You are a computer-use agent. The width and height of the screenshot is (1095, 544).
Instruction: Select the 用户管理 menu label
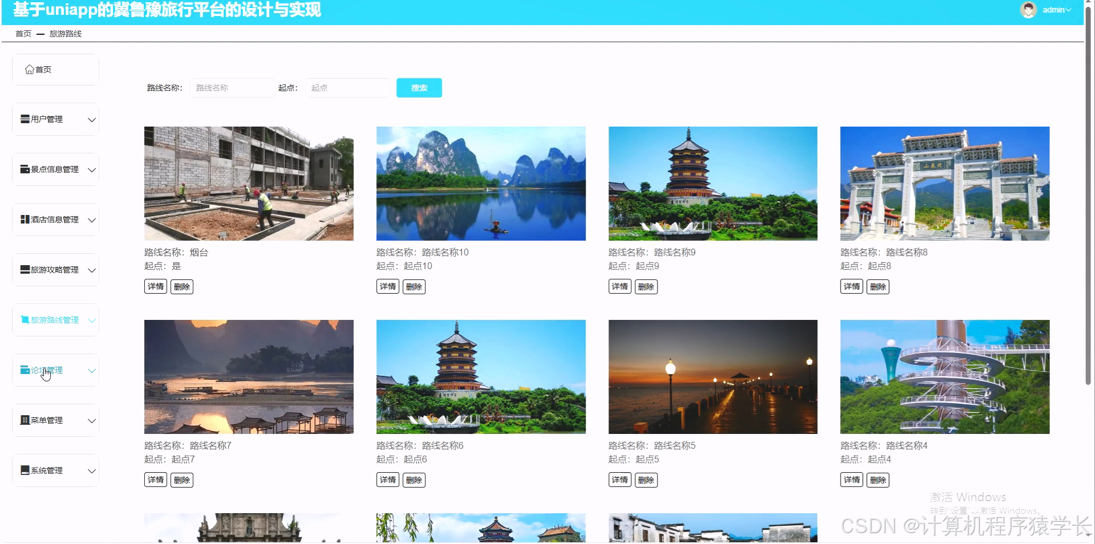click(x=47, y=119)
